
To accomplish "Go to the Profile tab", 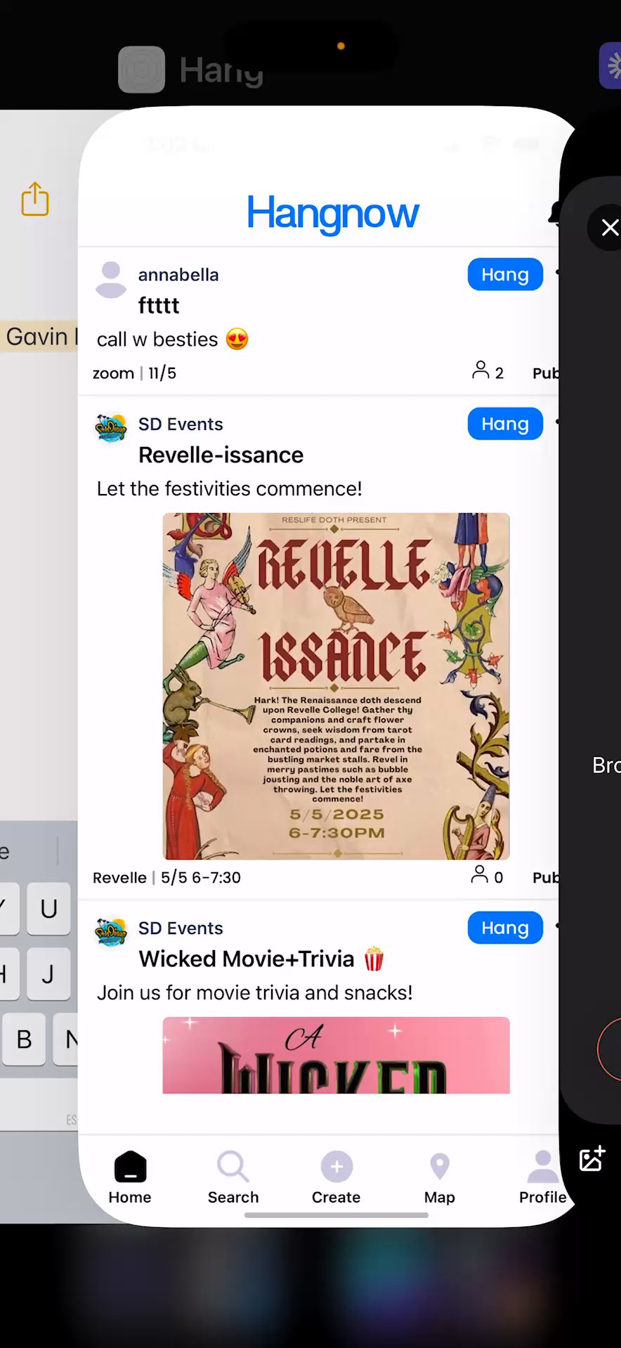I will click(x=542, y=1177).
